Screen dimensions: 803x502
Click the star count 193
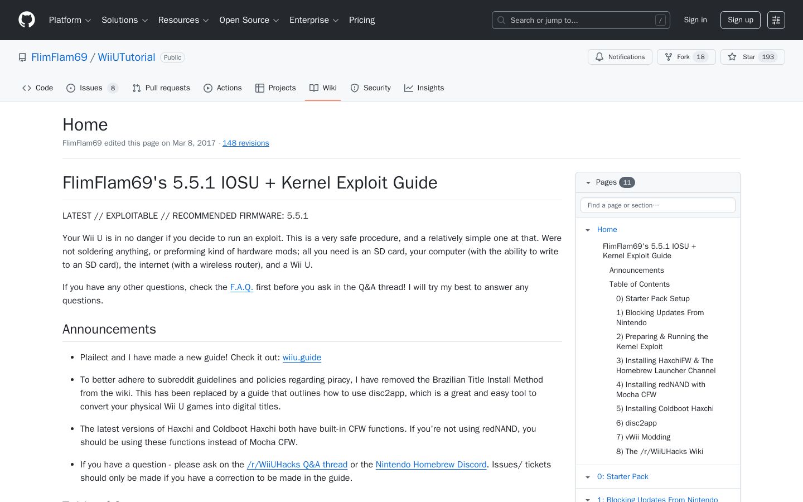[x=768, y=57]
